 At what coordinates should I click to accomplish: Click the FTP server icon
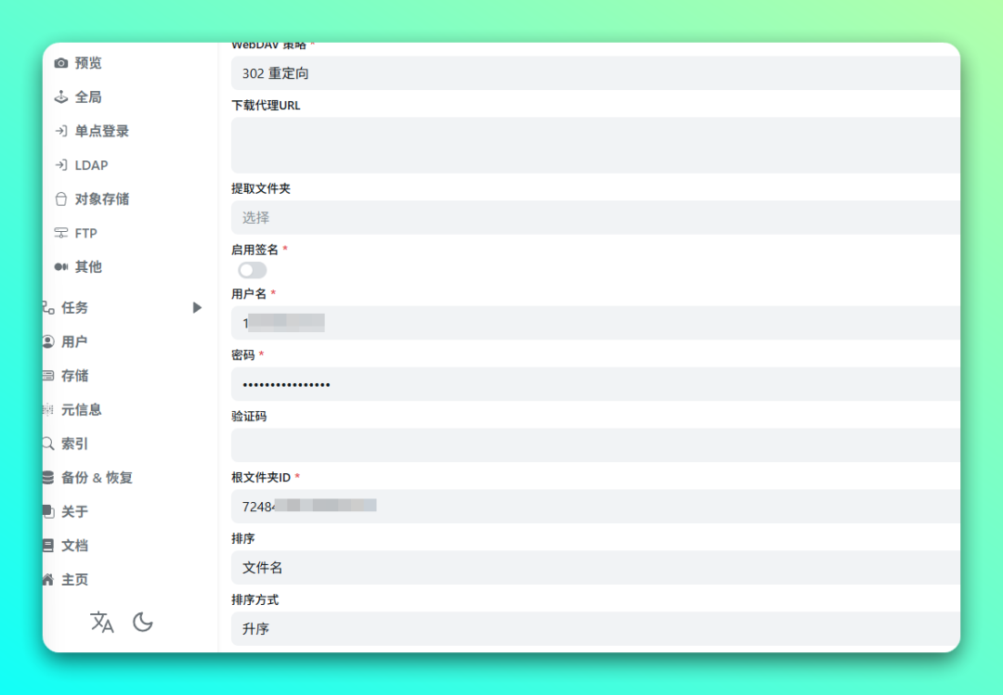coord(60,233)
